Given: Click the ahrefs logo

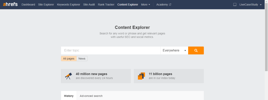Looking at the screenshot, I should tap(10, 4).
